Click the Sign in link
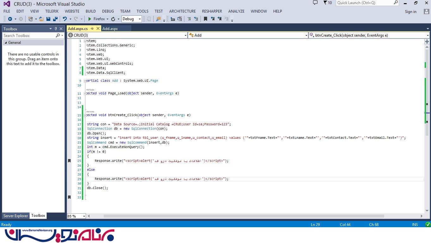Viewport: 431px width, 243px height. (410, 12)
